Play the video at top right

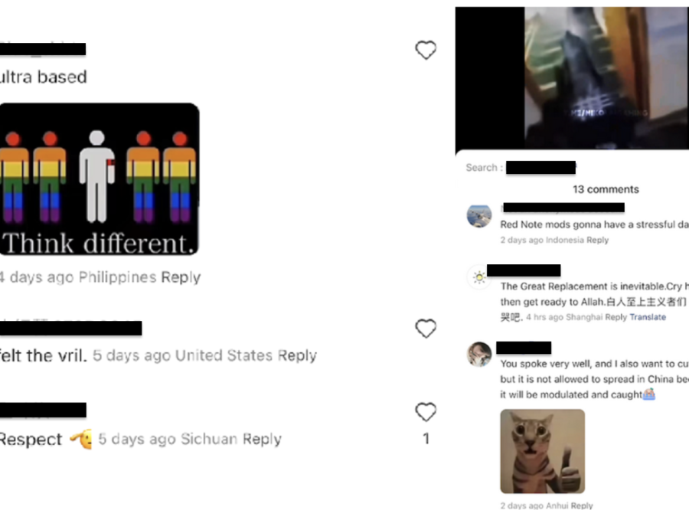tap(572, 78)
